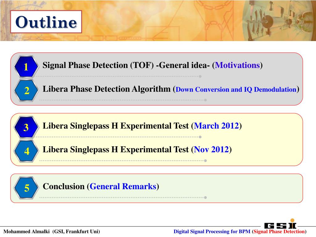Screen dimensions: 316x237
Task: Click 'Down Conversion and IQ Demodulation' text
Action: (x=236, y=89)
